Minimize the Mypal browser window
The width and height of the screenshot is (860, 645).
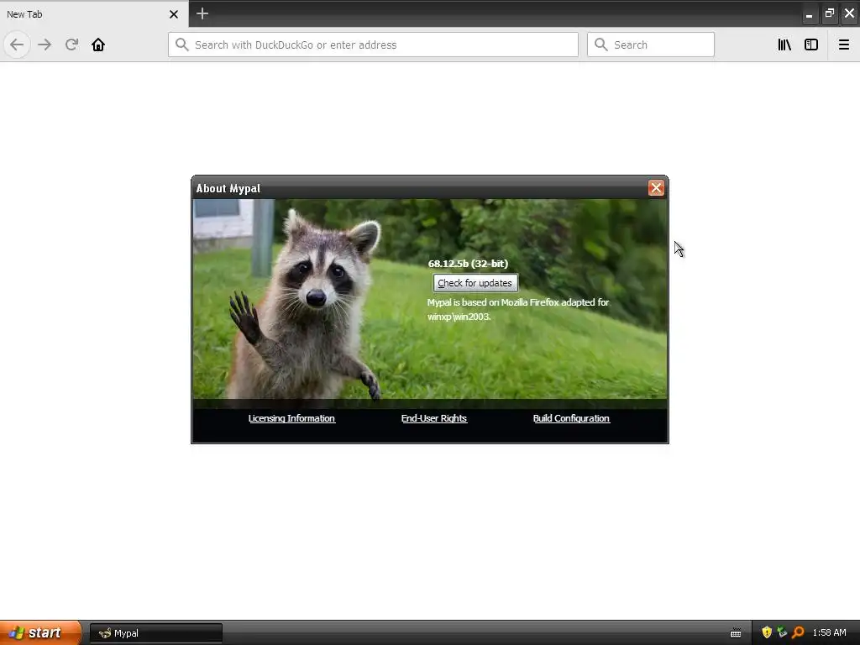809,14
